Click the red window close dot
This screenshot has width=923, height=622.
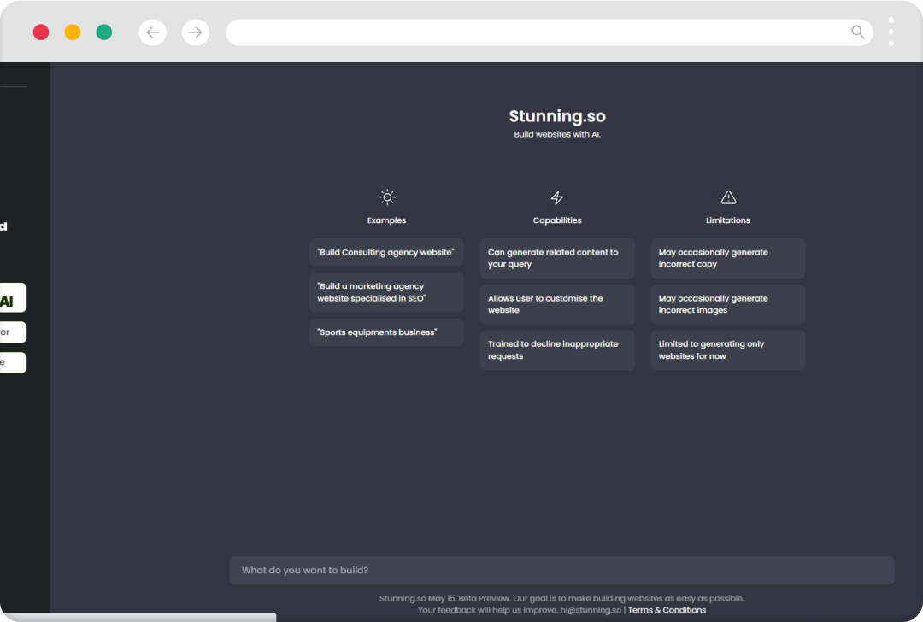pos(41,32)
